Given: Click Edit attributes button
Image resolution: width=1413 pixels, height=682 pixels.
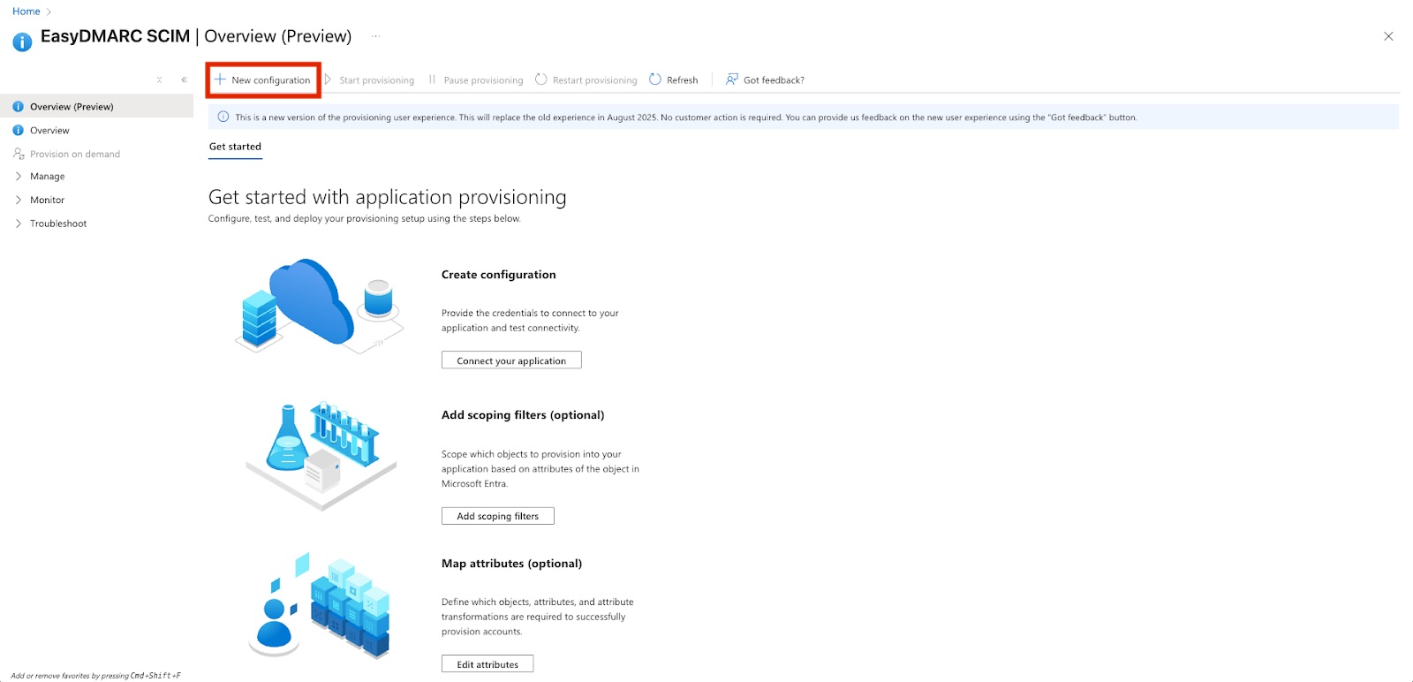Looking at the screenshot, I should [x=487, y=664].
